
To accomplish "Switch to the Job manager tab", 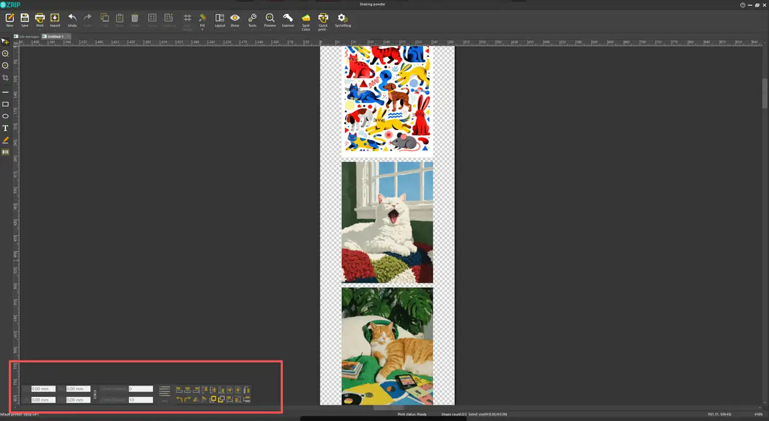I will click(x=27, y=37).
